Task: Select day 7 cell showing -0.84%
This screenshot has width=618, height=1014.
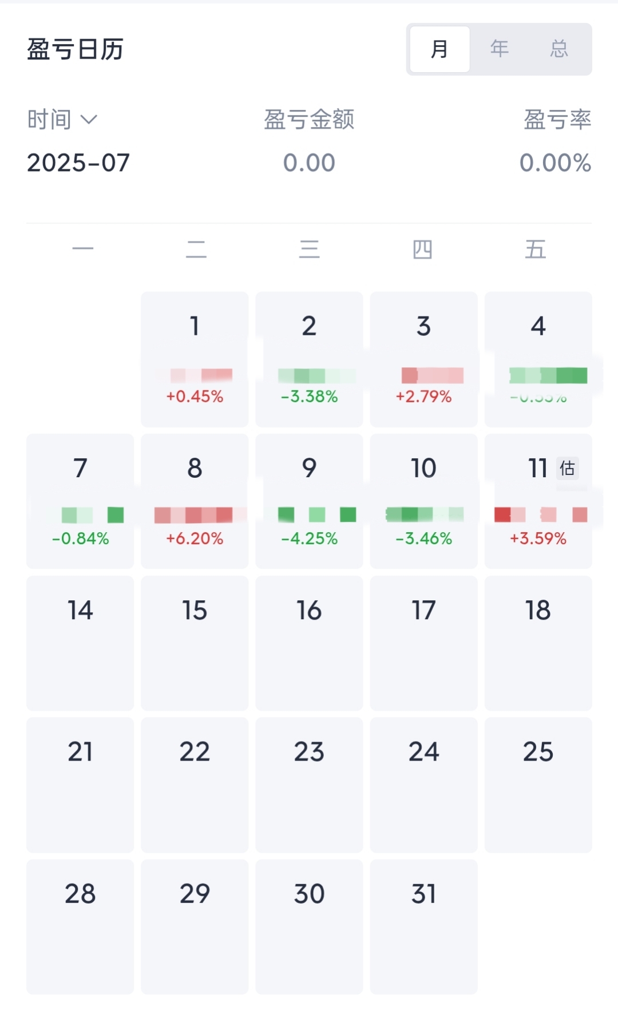Action: point(80,501)
